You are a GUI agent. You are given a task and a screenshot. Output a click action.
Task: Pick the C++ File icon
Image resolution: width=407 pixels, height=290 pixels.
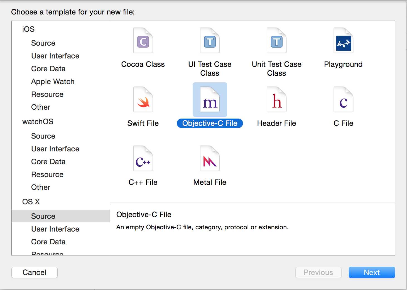tap(143, 158)
